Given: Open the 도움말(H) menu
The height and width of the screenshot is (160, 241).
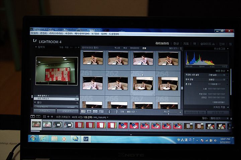Looking at the screenshot, I should point(114,34).
